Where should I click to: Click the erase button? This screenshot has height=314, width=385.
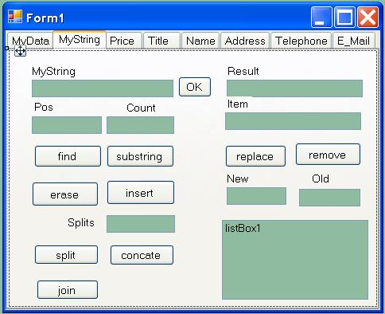65,194
